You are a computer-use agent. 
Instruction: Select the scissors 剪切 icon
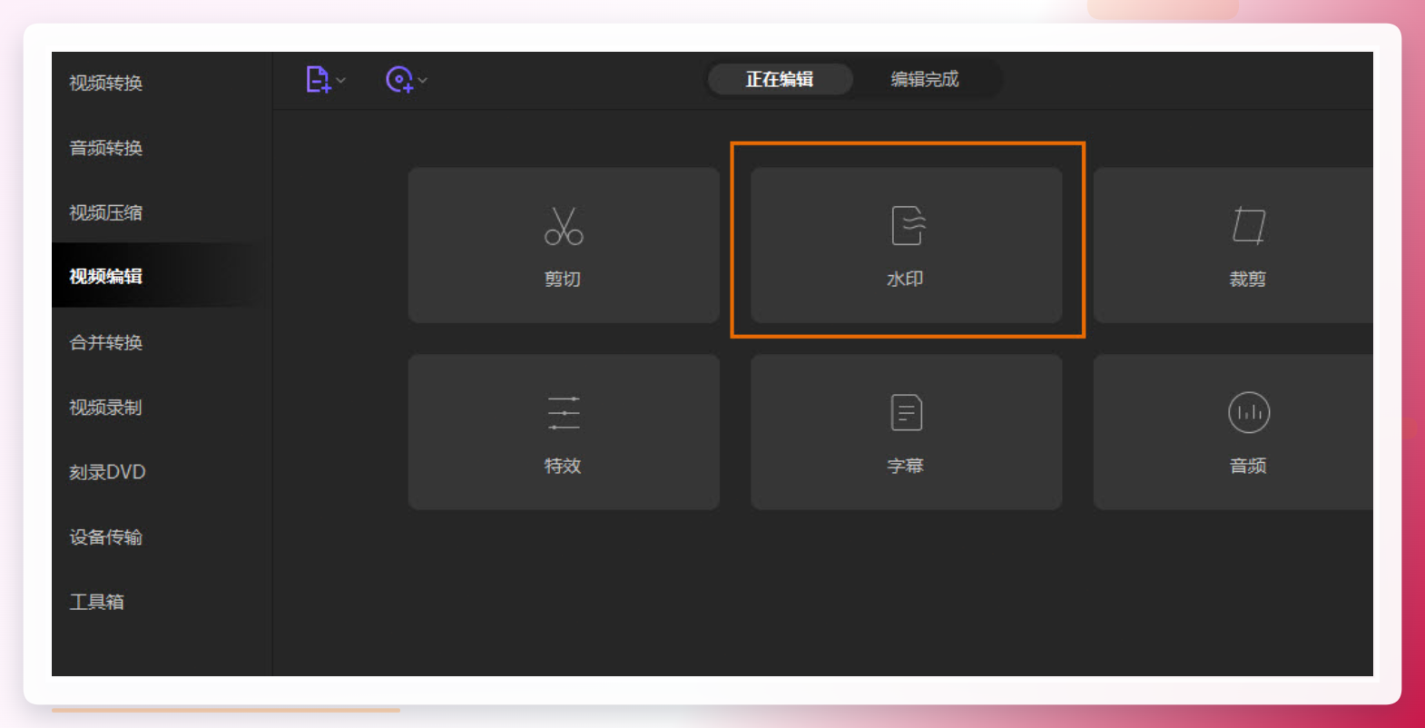pos(564,226)
